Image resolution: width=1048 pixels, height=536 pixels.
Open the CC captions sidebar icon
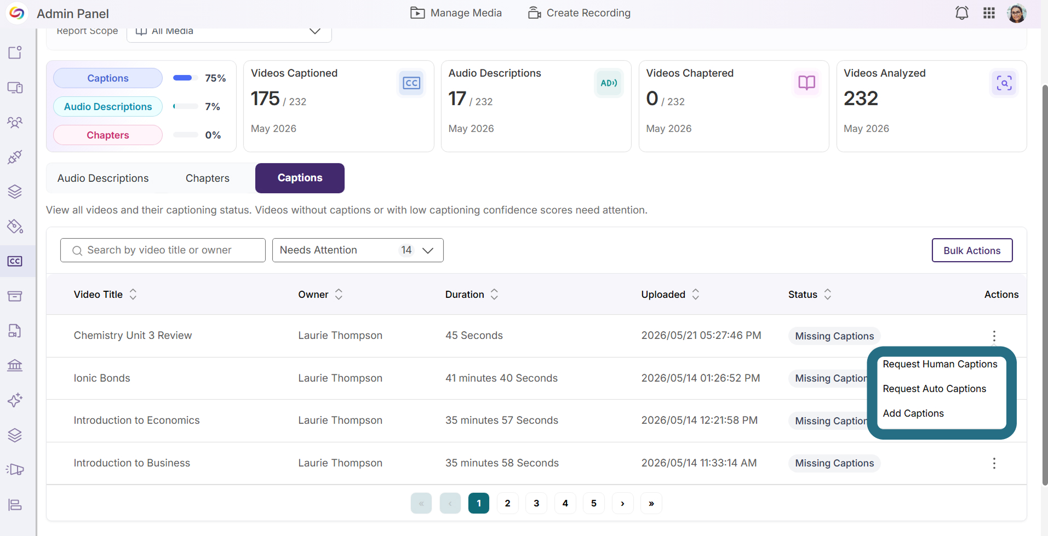(x=15, y=261)
